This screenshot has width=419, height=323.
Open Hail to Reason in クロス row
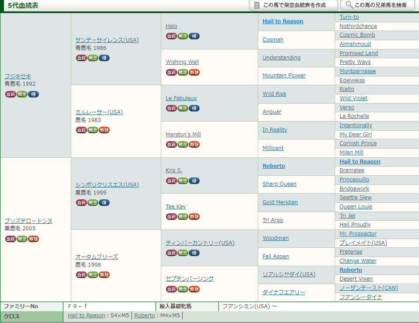pos(87,316)
